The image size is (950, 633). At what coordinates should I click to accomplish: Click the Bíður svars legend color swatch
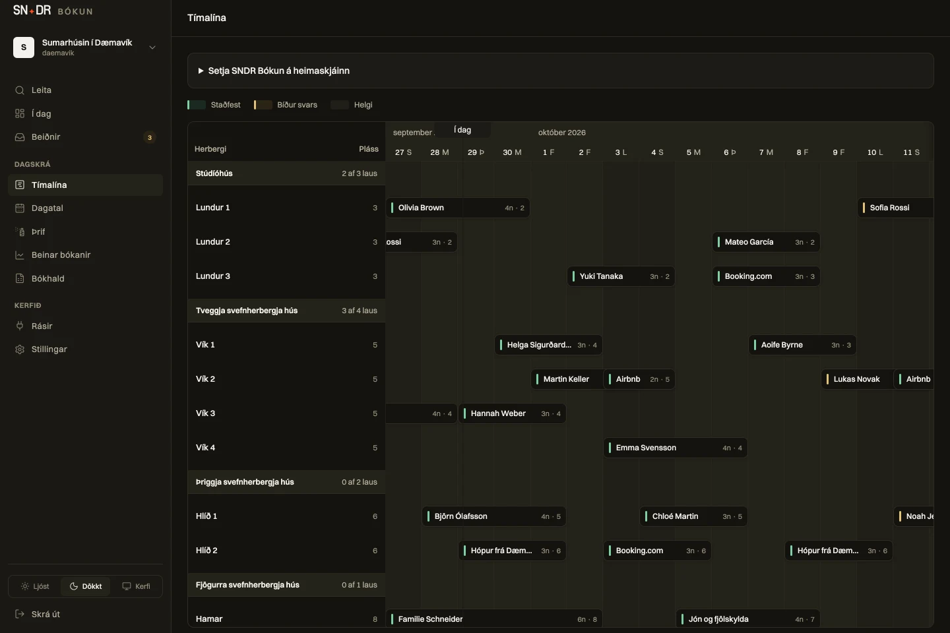tap(263, 105)
